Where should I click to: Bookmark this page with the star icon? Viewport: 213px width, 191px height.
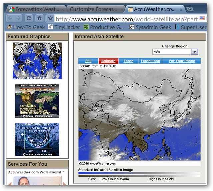click(x=50, y=18)
